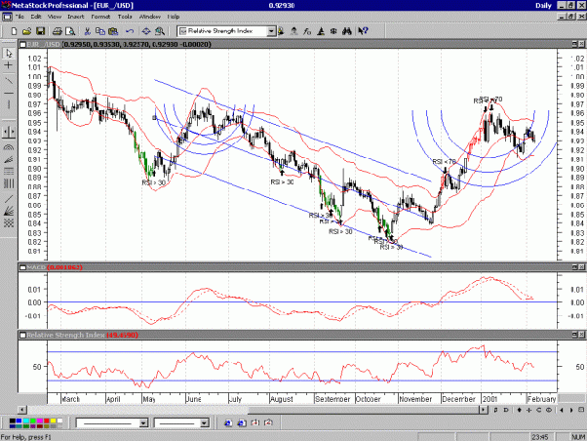Viewport: 587px width, 441px height.
Task: Click the 'For help, press F1' status text
Action: 25,437
